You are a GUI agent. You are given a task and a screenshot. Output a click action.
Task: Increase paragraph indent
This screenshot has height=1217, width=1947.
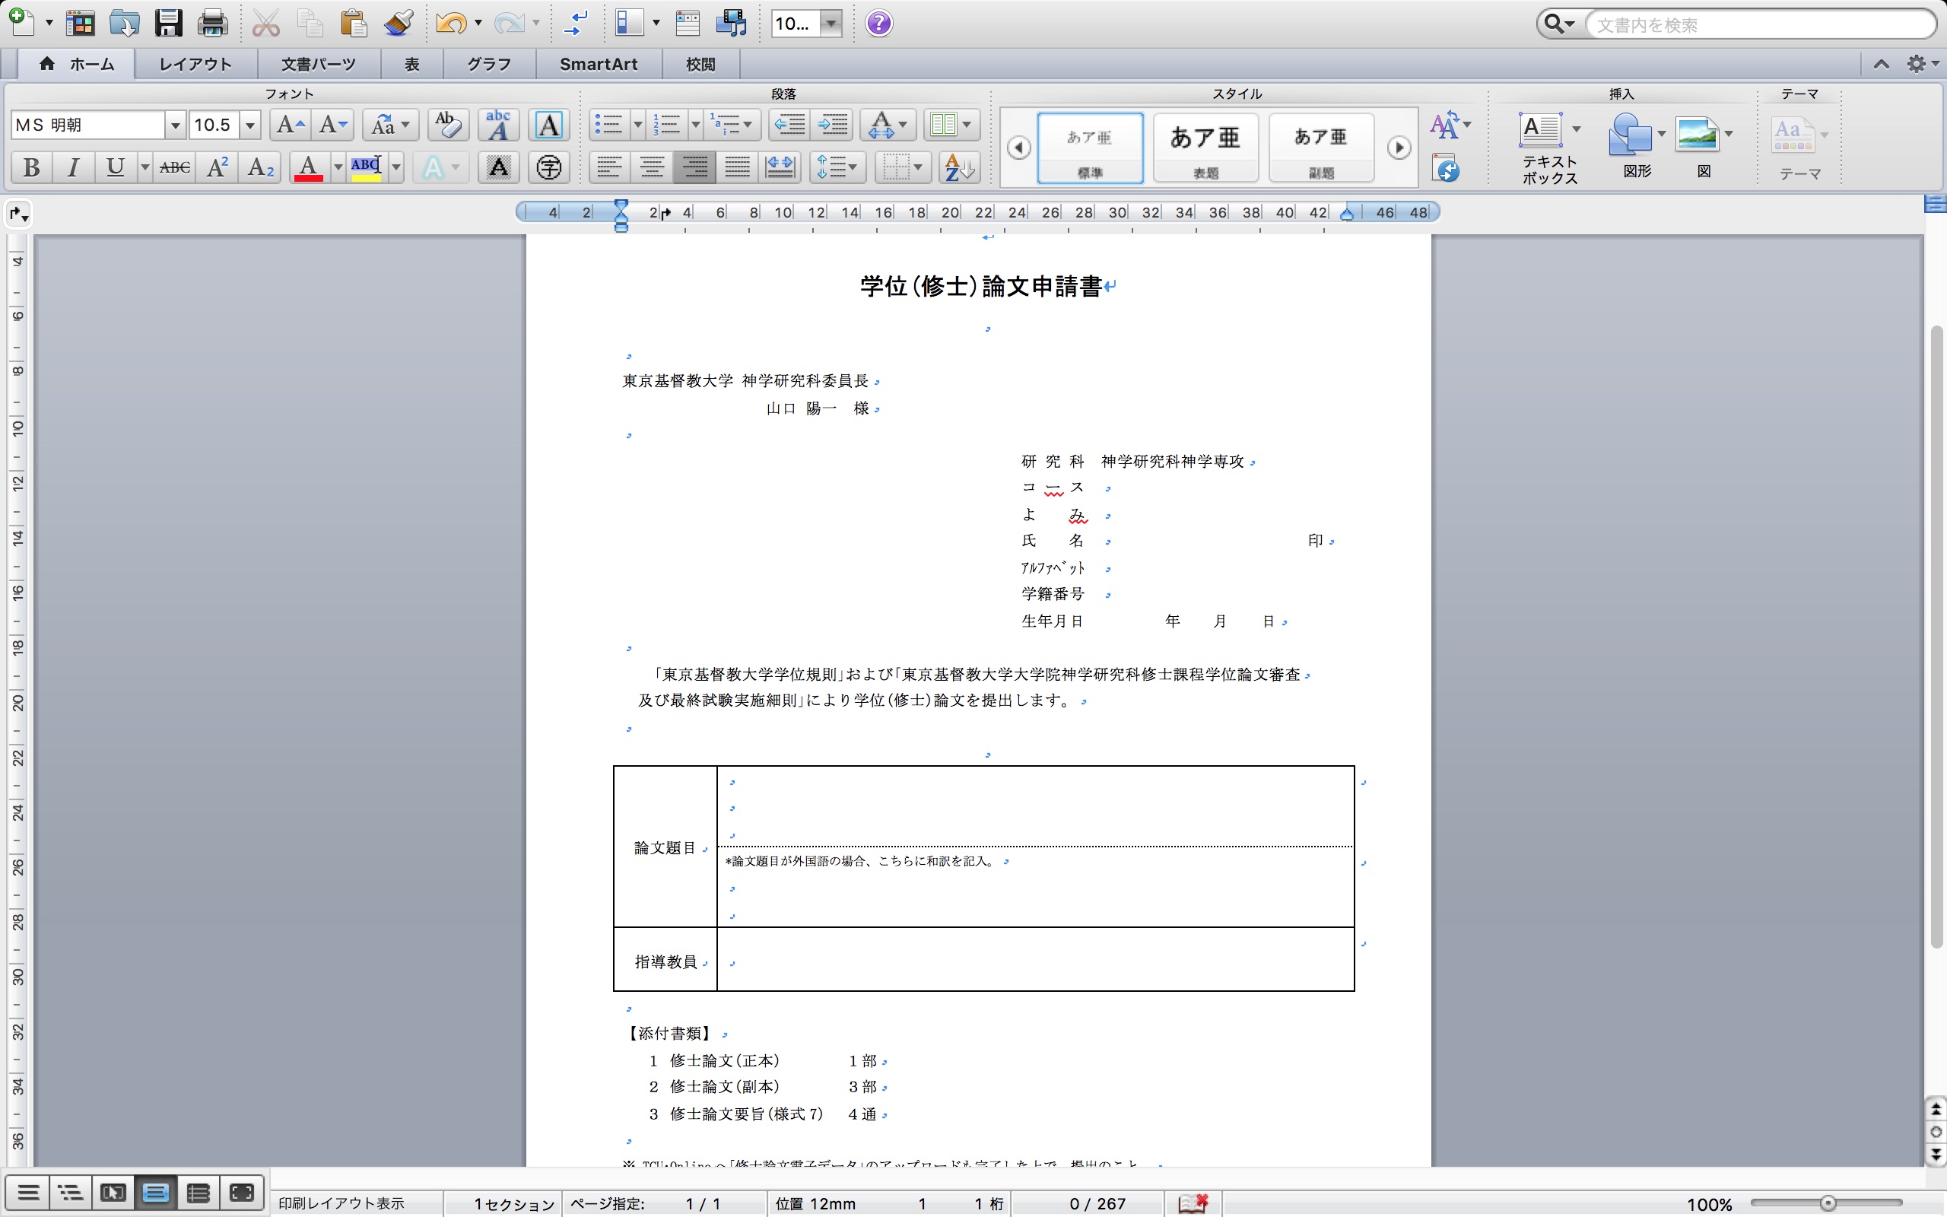point(833,125)
